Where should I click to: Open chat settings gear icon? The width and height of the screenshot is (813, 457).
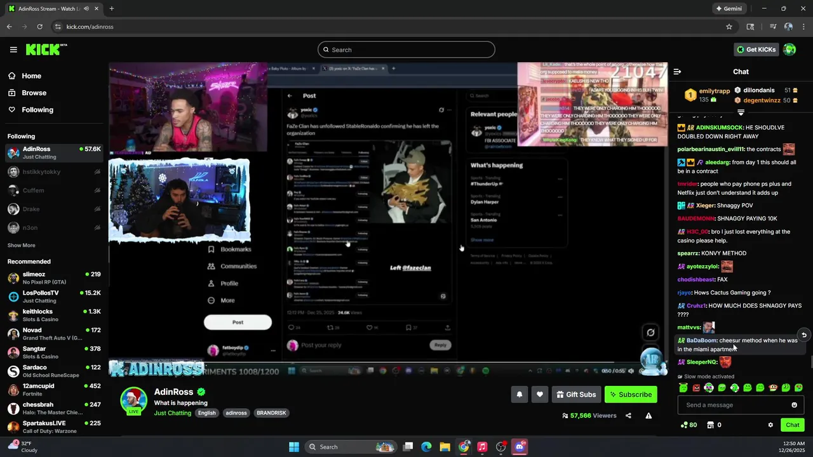(770, 425)
